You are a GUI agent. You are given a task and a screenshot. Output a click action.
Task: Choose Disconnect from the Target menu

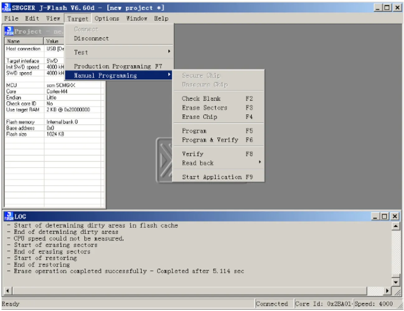119,39
